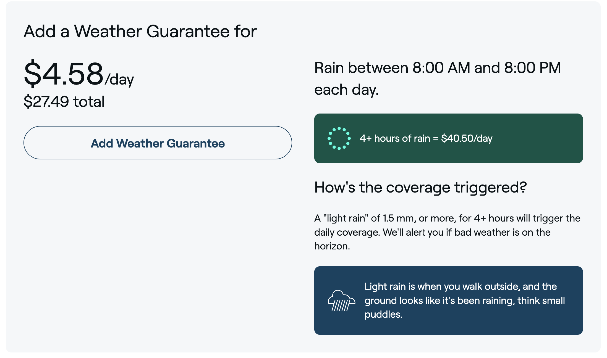Click the Add Weather Guarantee button
The width and height of the screenshot is (607, 358).
pyautogui.click(x=158, y=143)
